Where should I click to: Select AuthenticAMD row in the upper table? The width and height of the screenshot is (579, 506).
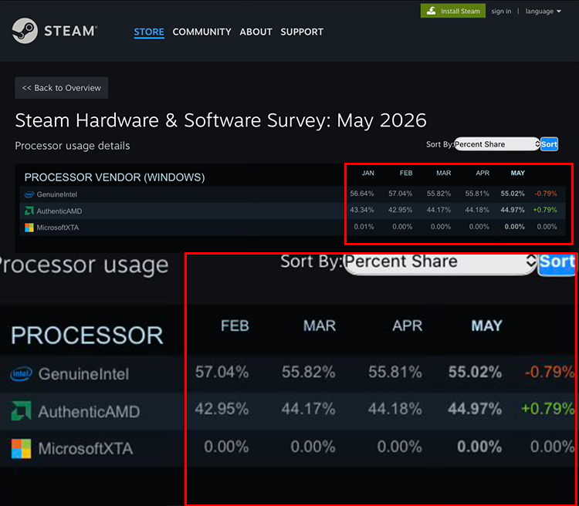(x=293, y=211)
